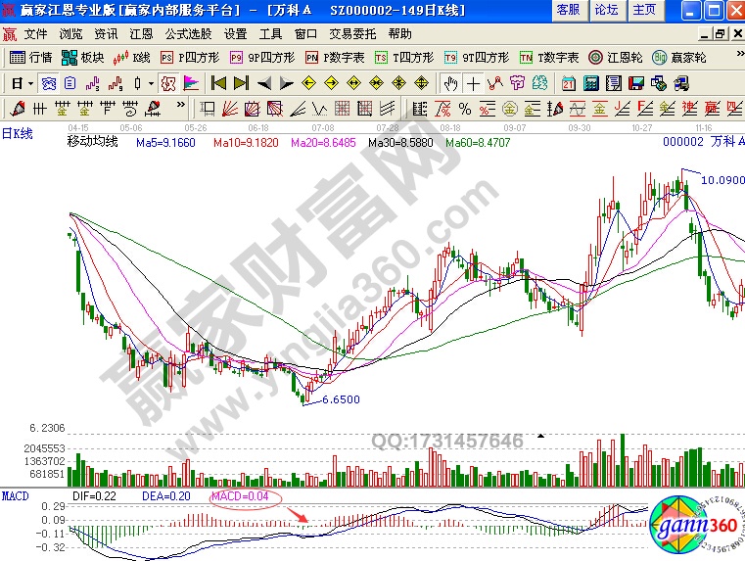The image size is (745, 561).
Task: Select the hand pan cursor tool
Action: [450, 82]
